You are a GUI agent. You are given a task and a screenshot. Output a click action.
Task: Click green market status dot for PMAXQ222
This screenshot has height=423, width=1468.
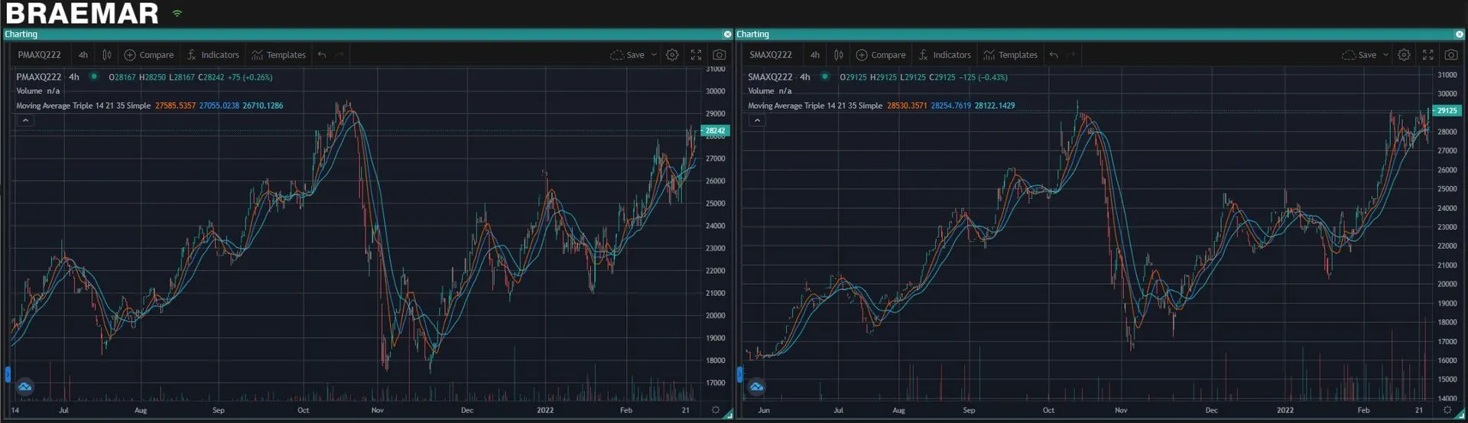point(94,76)
